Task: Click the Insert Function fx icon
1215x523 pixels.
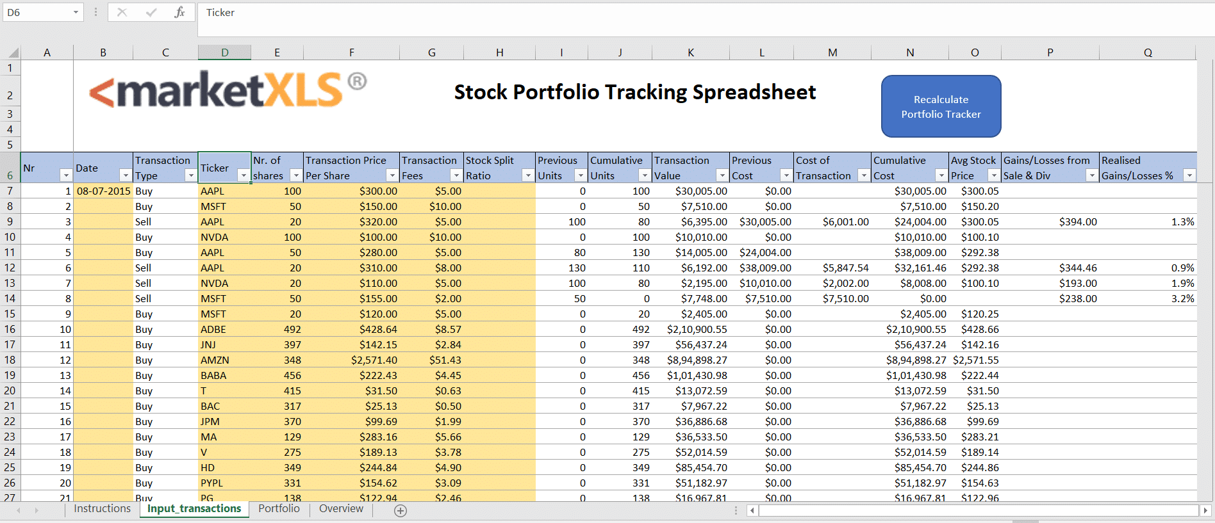Action: (179, 12)
